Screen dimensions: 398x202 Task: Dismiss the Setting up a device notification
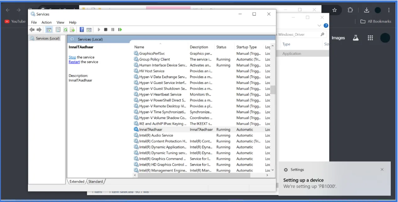(382, 169)
